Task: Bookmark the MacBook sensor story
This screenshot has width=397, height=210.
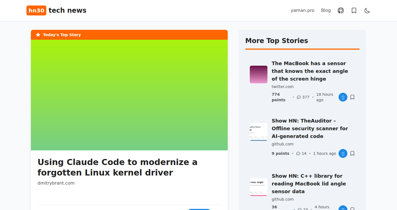Action: coord(352,97)
